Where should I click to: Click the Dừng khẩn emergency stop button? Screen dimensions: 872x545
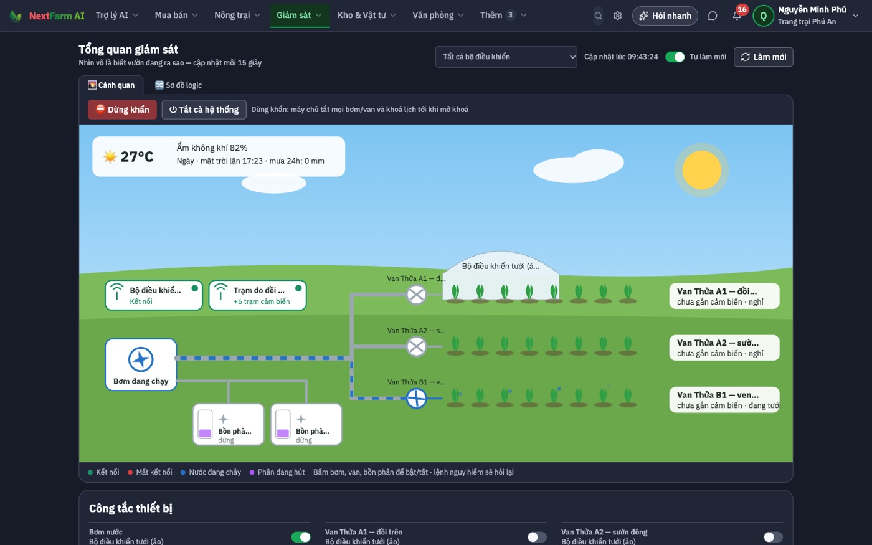122,110
